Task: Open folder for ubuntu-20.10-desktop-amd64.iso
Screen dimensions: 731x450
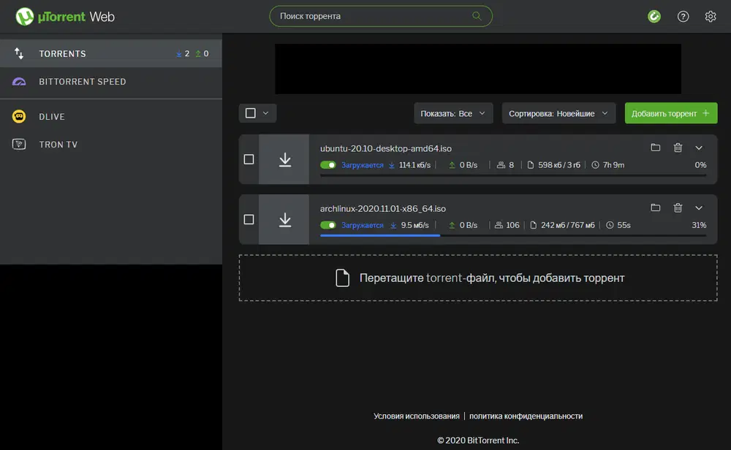Action: 656,148
